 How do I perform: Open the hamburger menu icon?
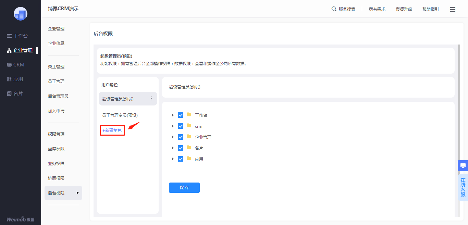pos(453,10)
